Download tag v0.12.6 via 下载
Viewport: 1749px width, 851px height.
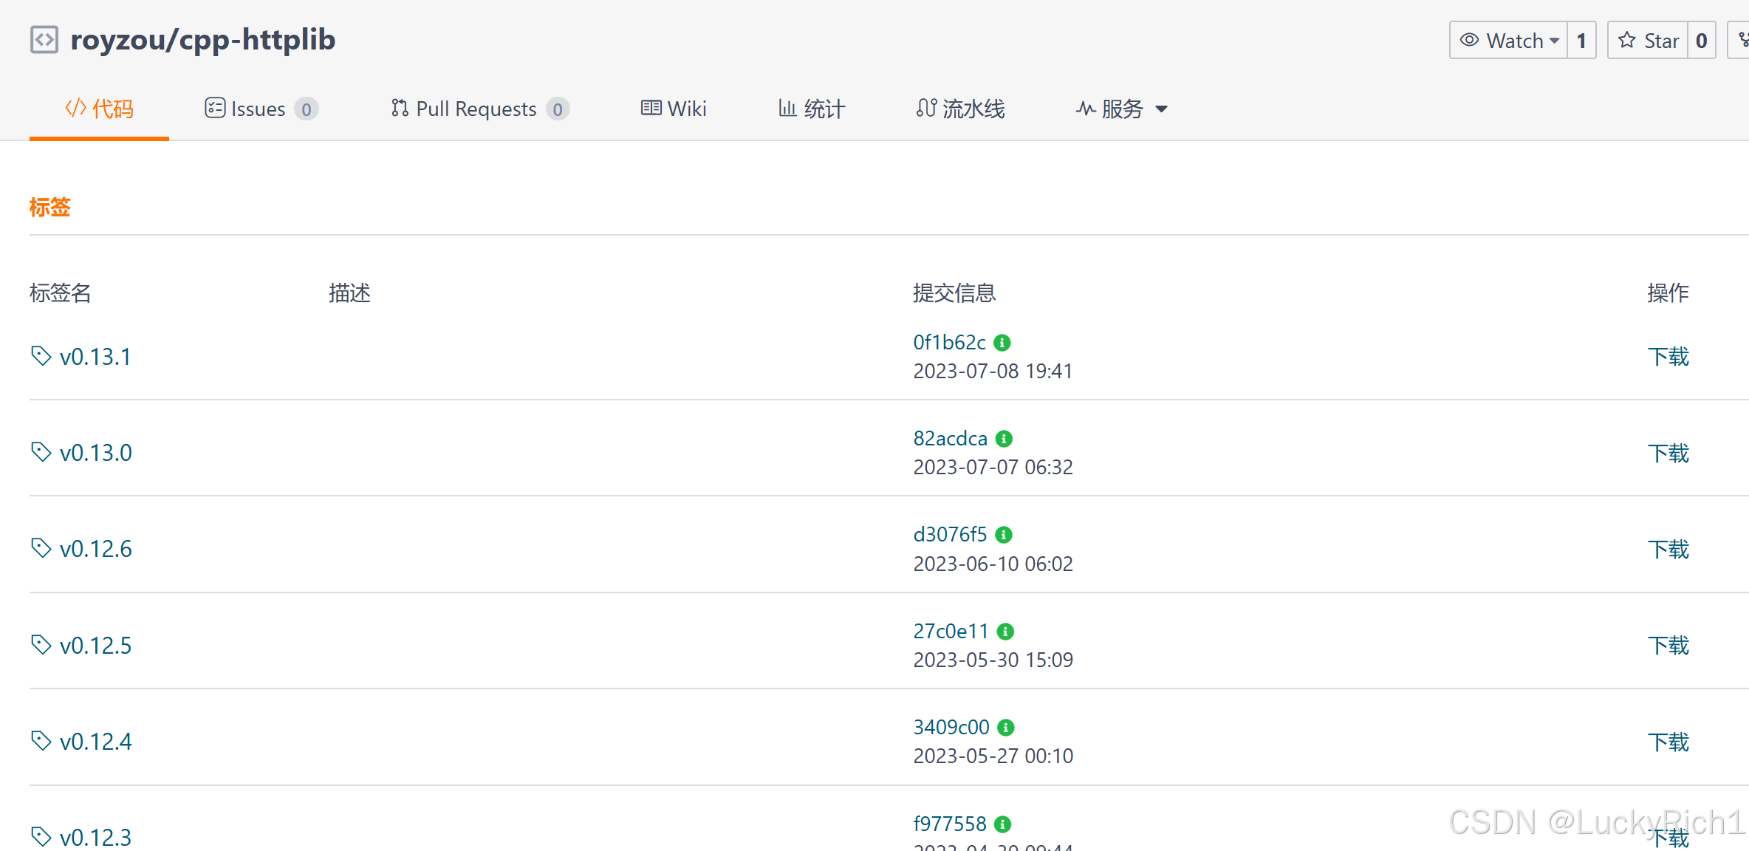(1668, 549)
